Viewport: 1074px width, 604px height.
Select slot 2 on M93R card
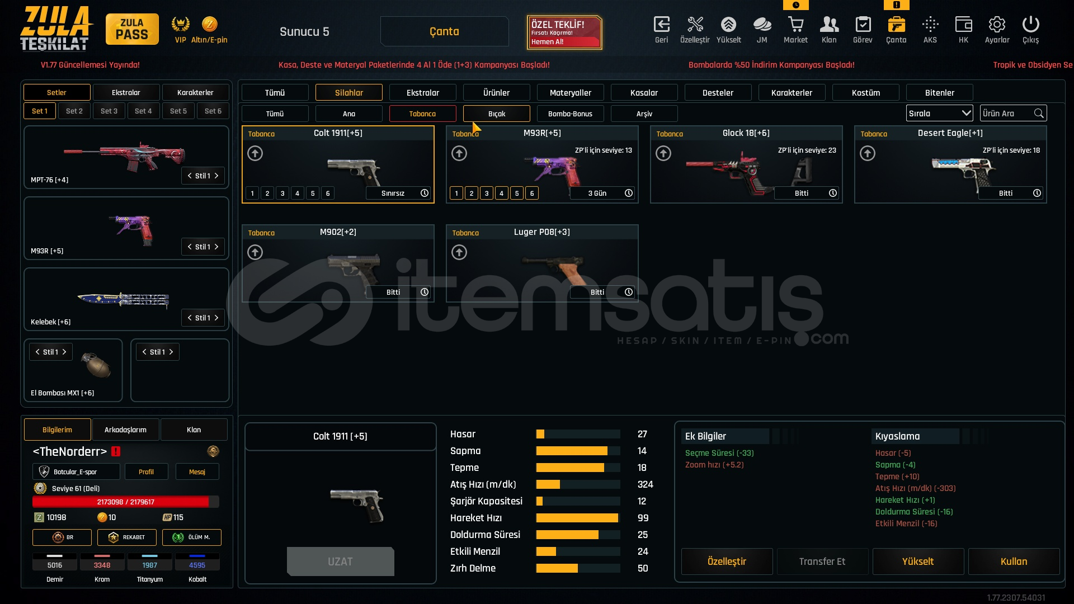click(x=472, y=194)
